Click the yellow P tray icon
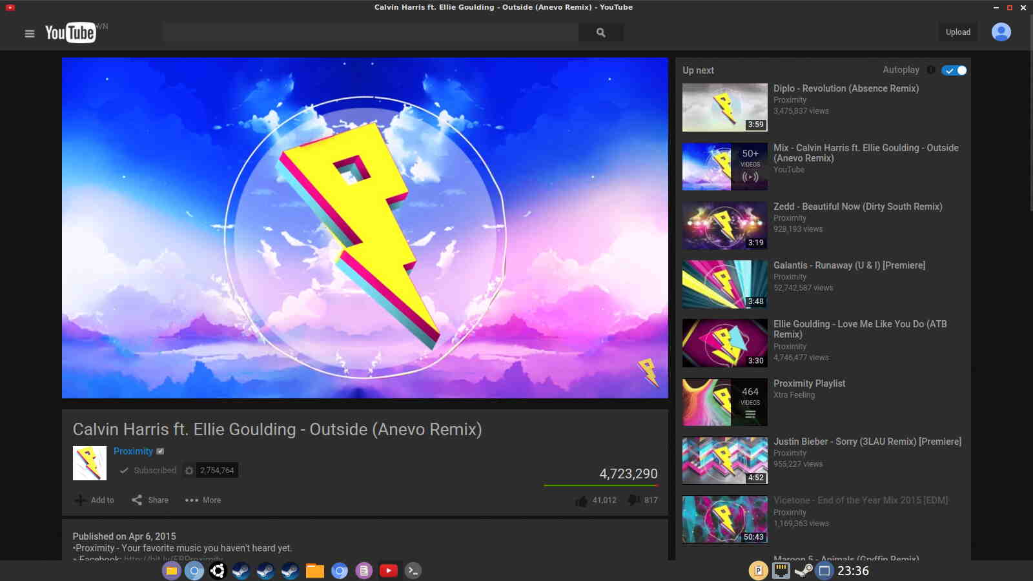1033x581 pixels. [758, 571]
